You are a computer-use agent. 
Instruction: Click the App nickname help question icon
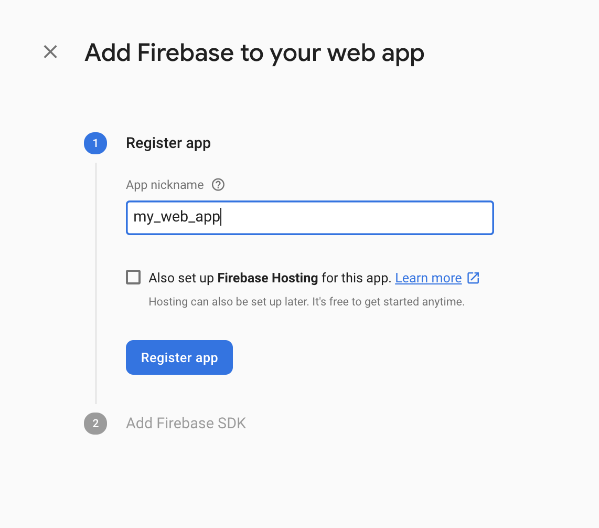218,185
